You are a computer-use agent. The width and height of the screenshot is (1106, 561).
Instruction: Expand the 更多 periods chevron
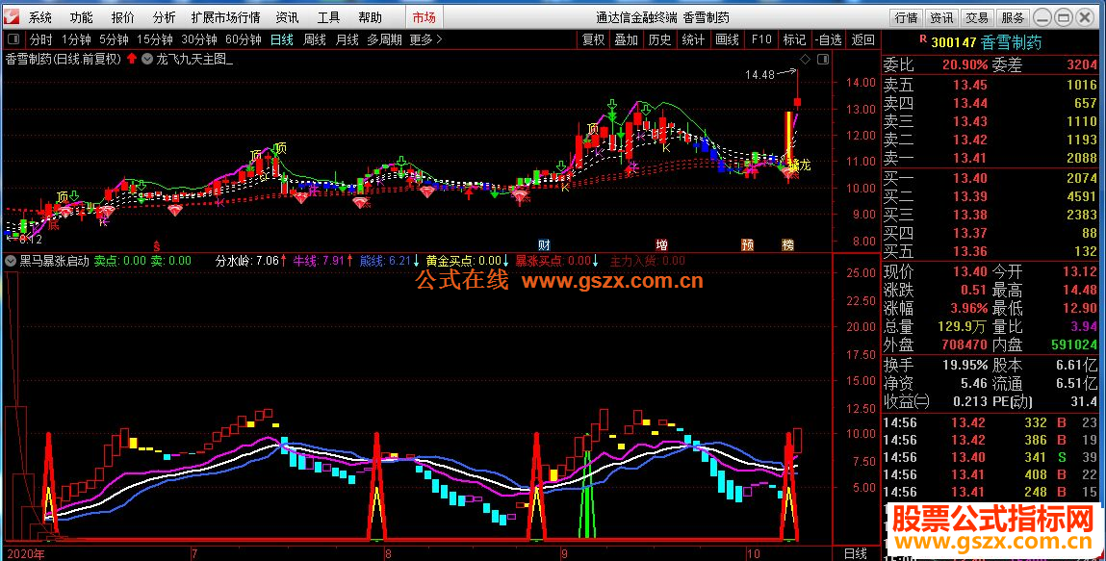(439, 39)
